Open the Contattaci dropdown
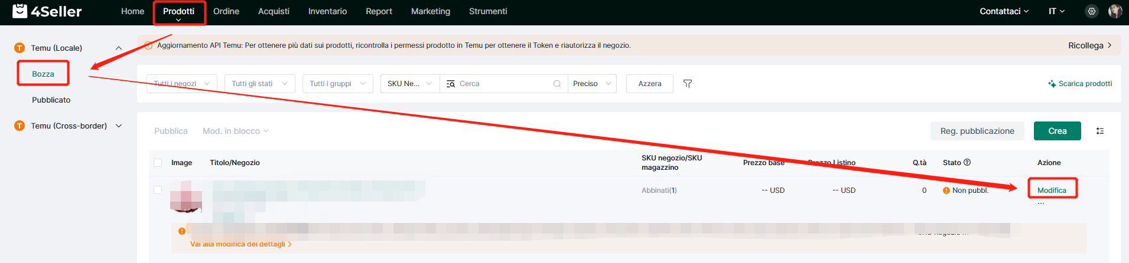Viewport: 1129px width, 263px height. (x=1004, y=11)
